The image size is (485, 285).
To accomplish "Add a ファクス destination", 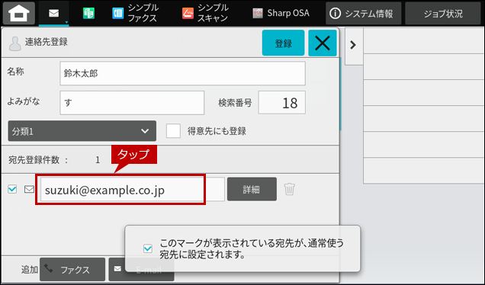I will pos(72,270).
